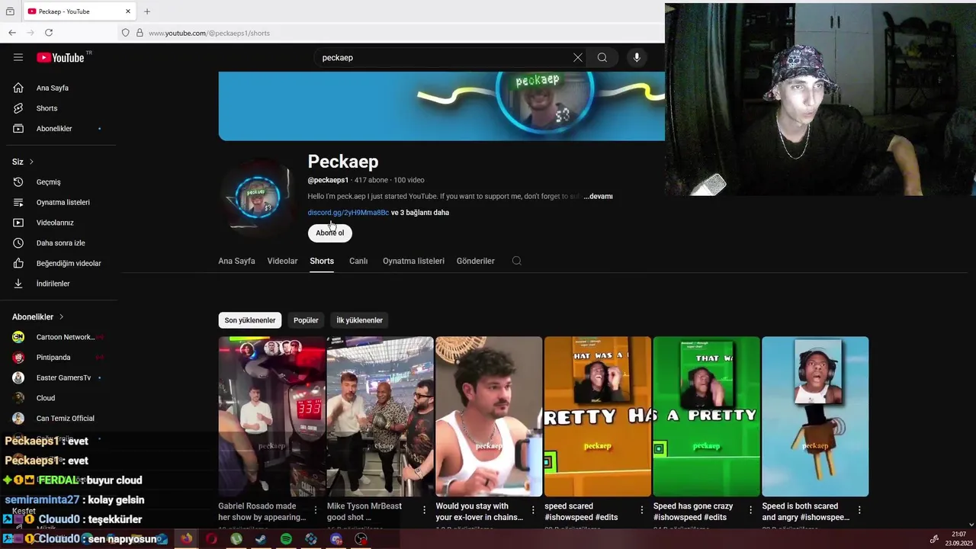This screenshot has width=976, height=549.
Task: Open Mike Tyson MrBeast short thumbnail
Action: coord(380,416)
